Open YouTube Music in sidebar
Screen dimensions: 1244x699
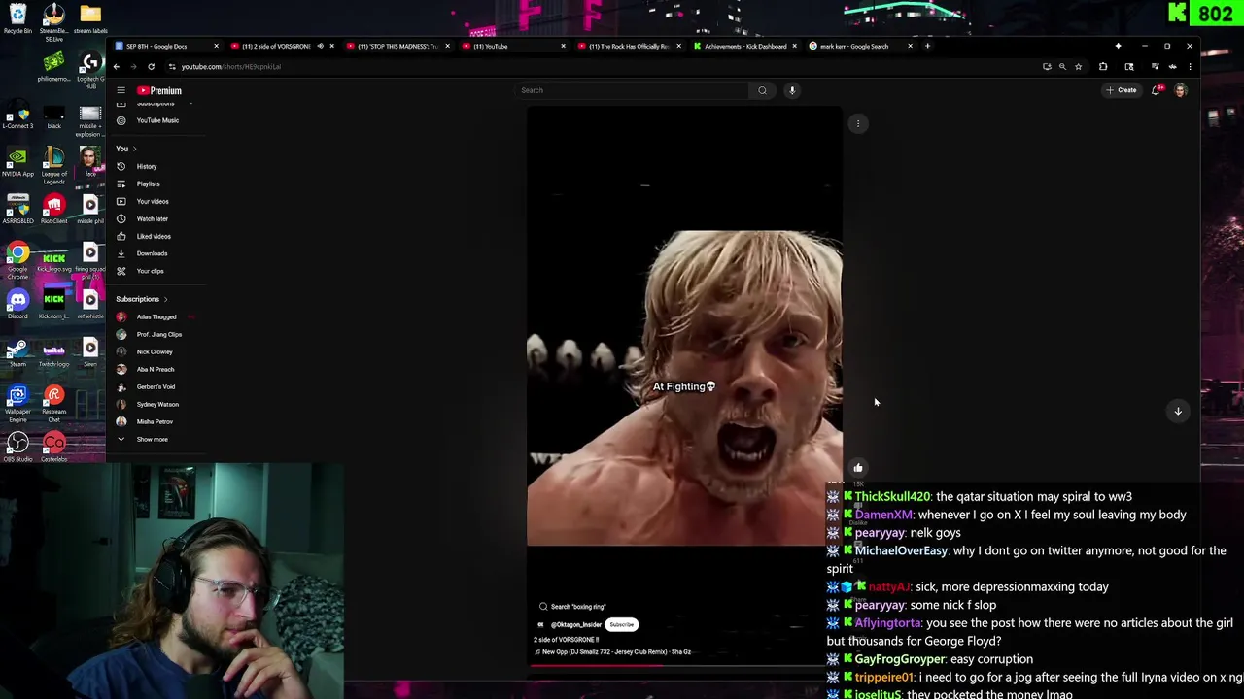[156, 120]
